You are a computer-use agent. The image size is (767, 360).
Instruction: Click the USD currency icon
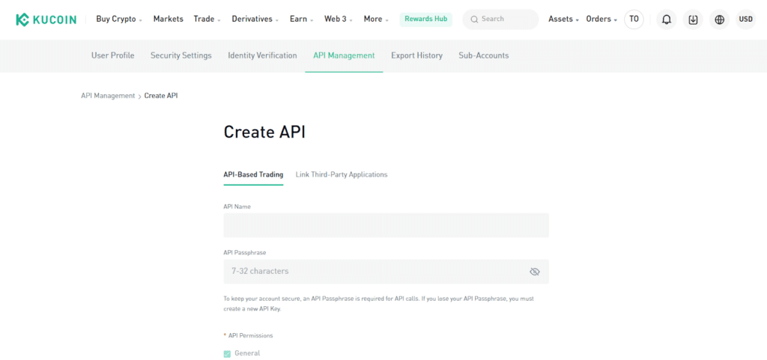coord(745,19)
